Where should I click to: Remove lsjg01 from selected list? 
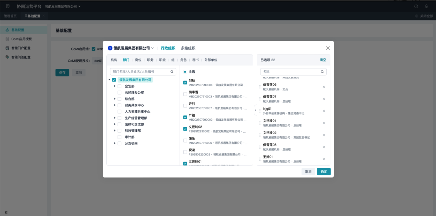coord(324,111)
